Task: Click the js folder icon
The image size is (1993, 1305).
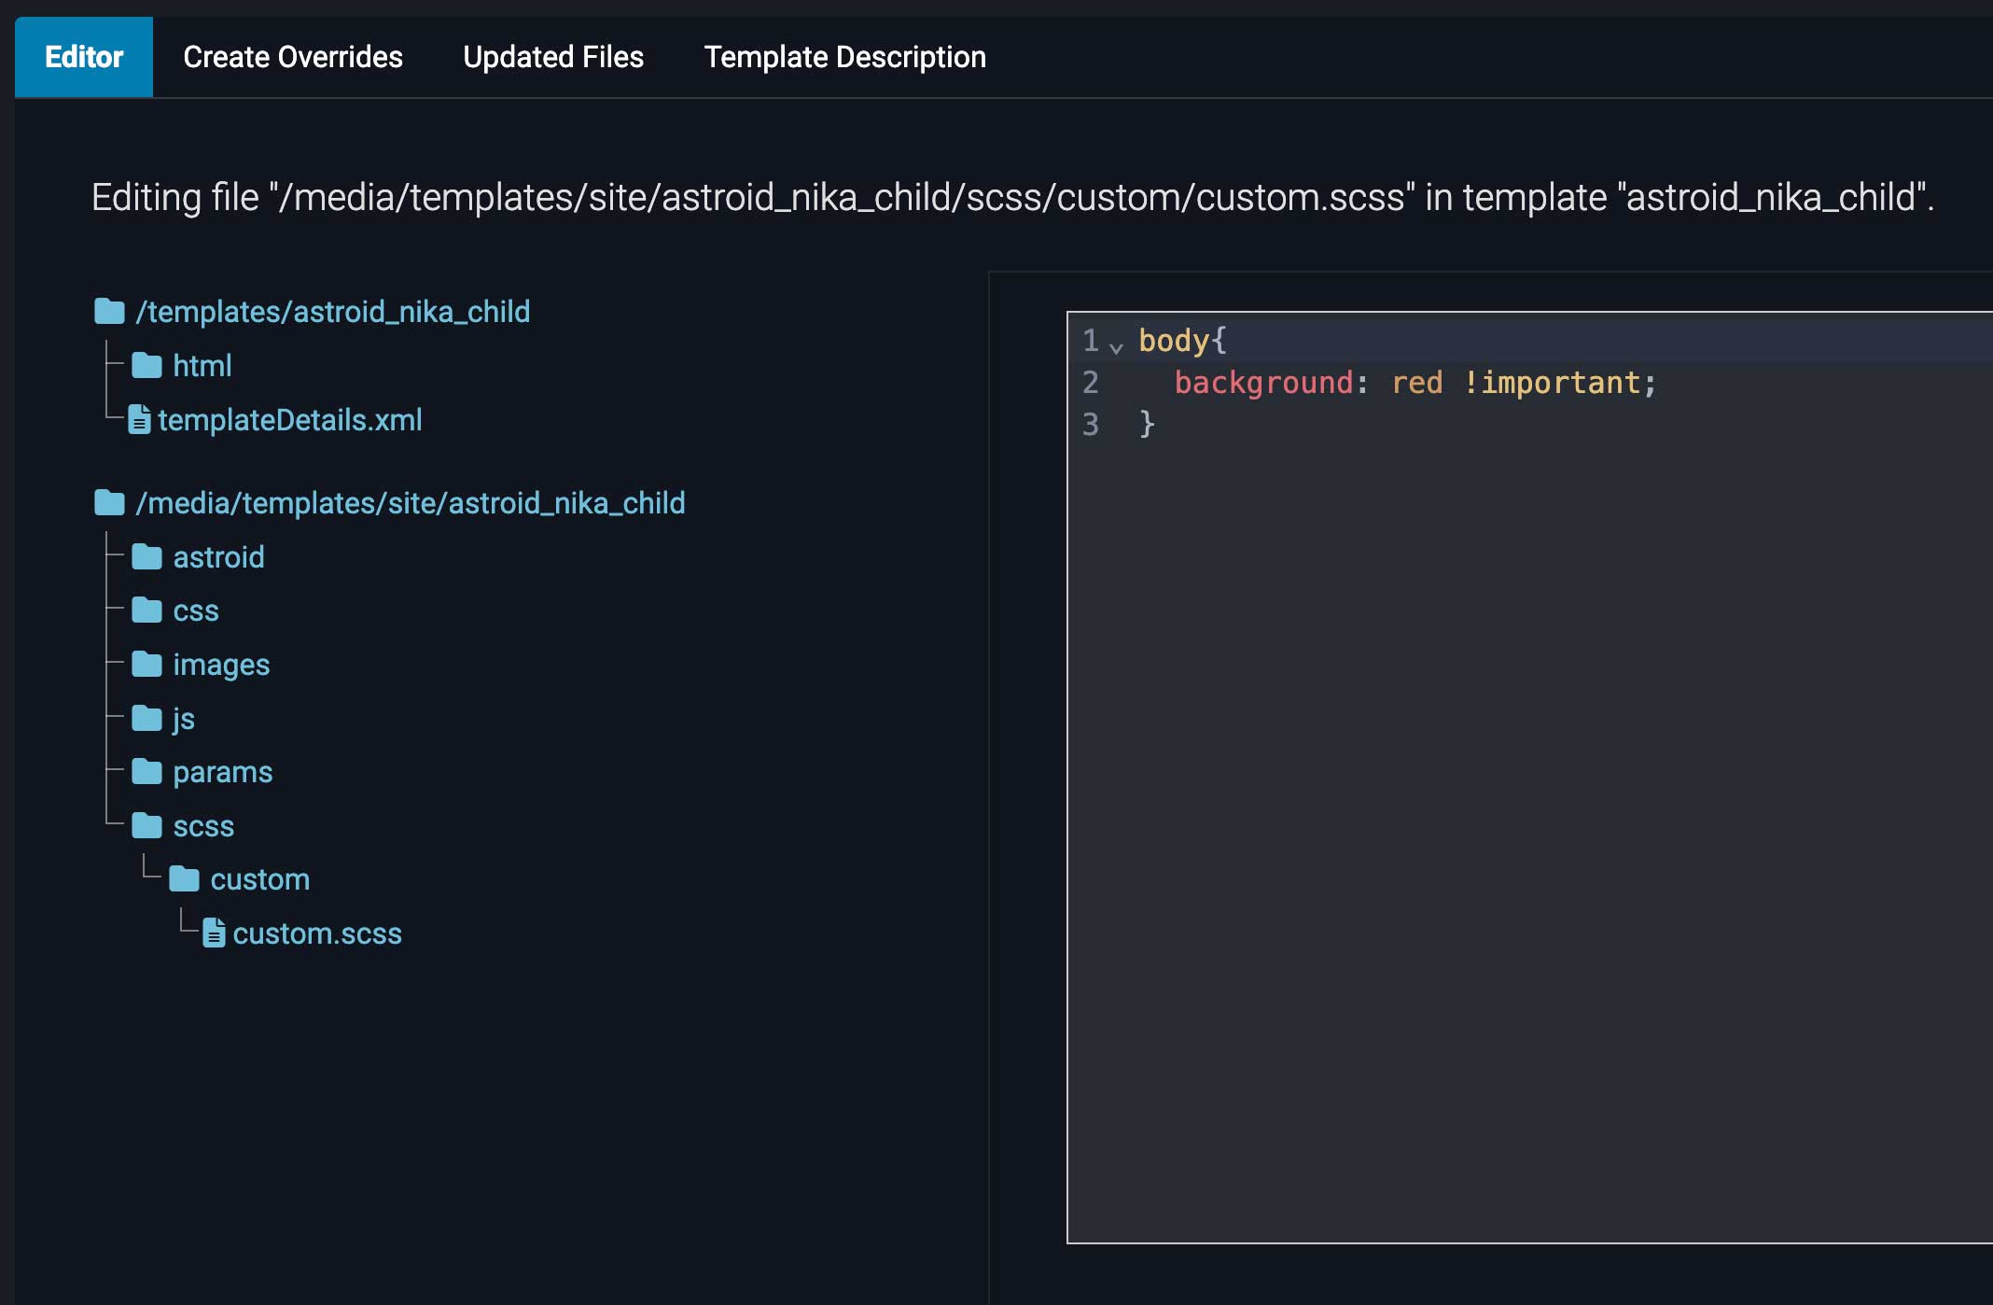Action: pyautogui.click(x=146, y=719)
